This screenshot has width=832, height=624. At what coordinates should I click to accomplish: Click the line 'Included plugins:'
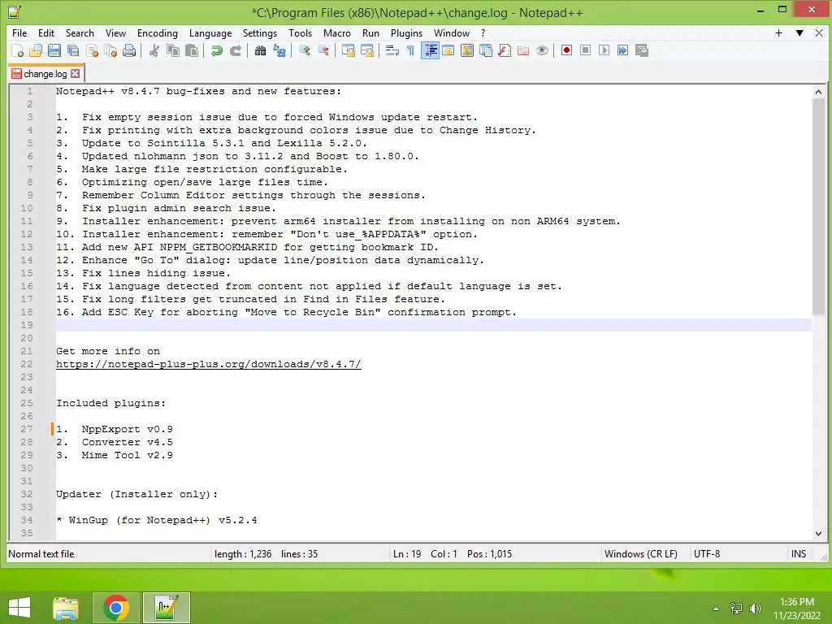tap(110, 403)
